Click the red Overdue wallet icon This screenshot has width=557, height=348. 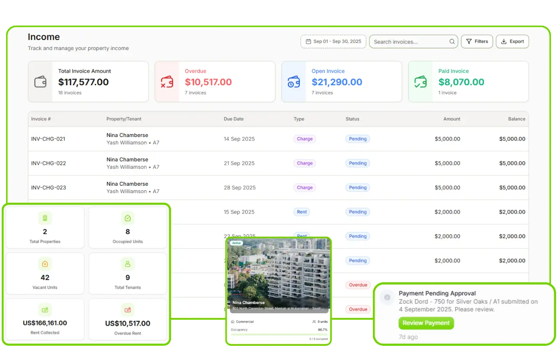[167, 82]
